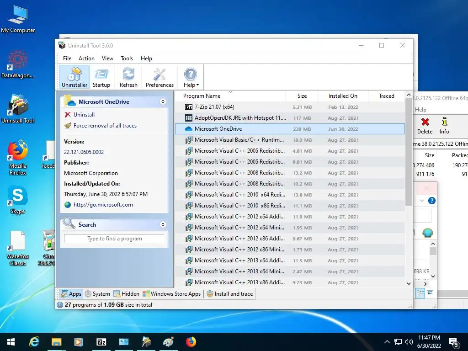The height and width of the screenshot is (351, 468).
Task: Select the Uninstall Tool desktop shortcut
Action: click(x=18, y=109)
